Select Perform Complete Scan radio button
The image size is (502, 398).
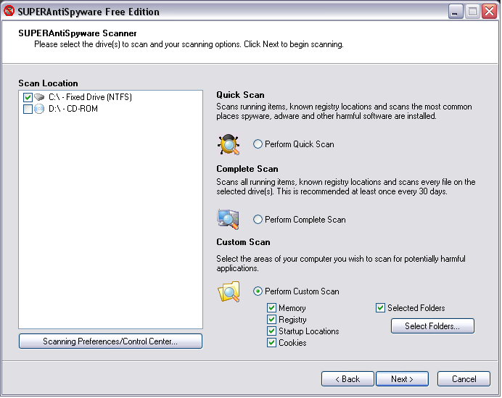tap(258, 220)
